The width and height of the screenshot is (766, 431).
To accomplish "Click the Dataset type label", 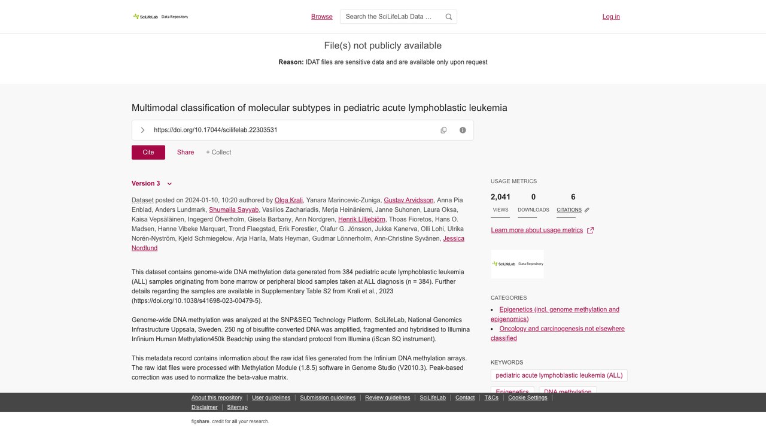I will click(x=142, y=200).
